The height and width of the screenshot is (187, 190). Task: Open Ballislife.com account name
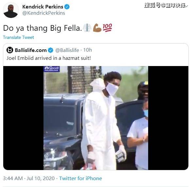[31, 50]
